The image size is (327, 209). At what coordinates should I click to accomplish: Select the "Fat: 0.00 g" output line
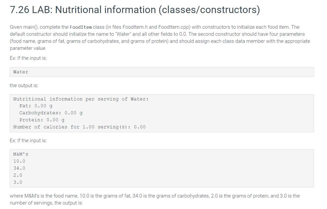click(36, 106)
